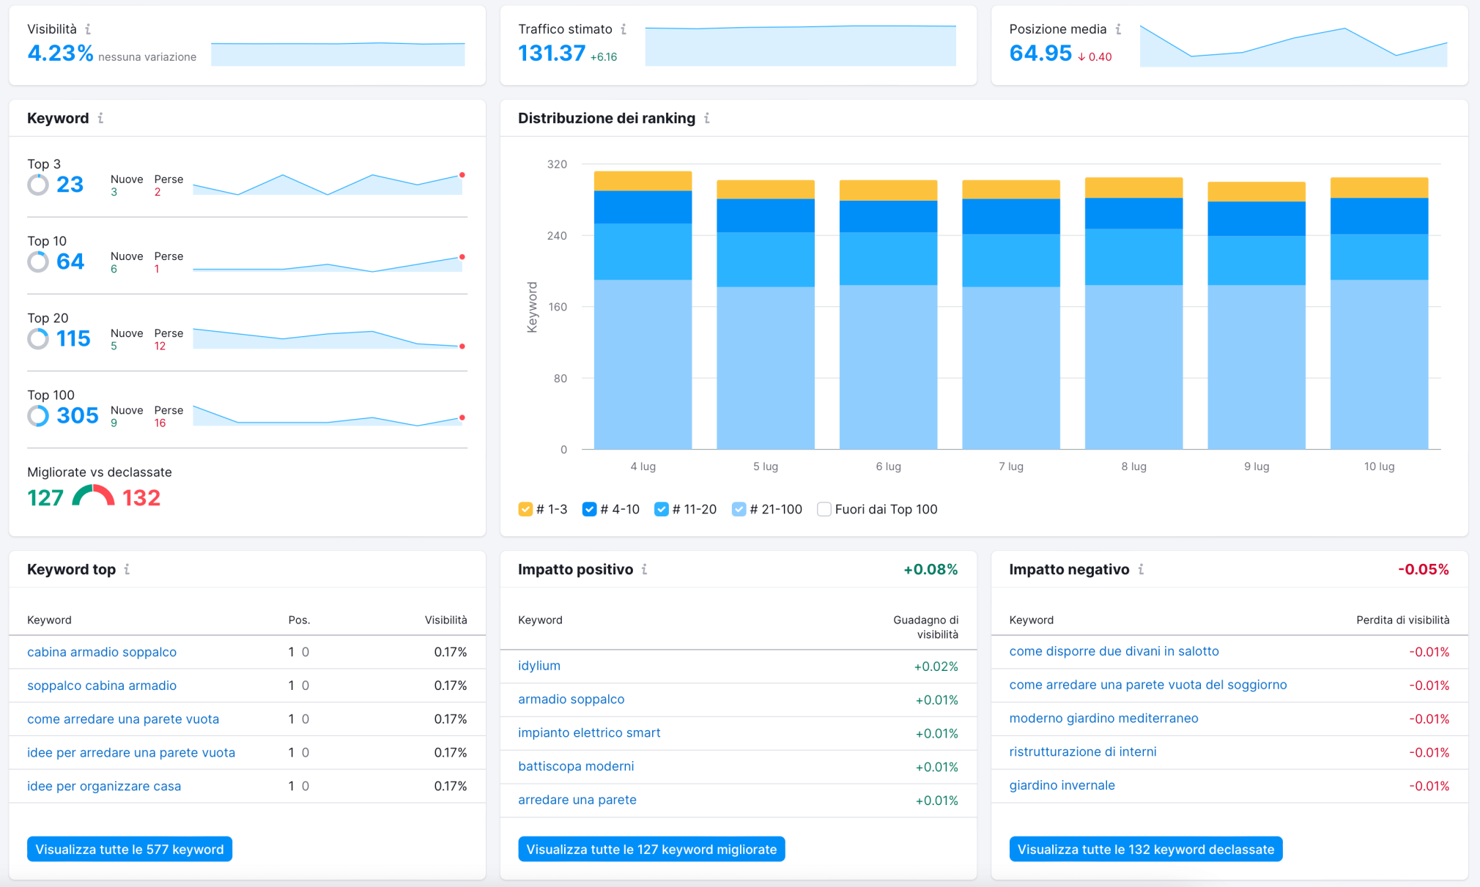Toggle the # 21-100 legend checkbox

pyautogui.click(x=739, y=509)
